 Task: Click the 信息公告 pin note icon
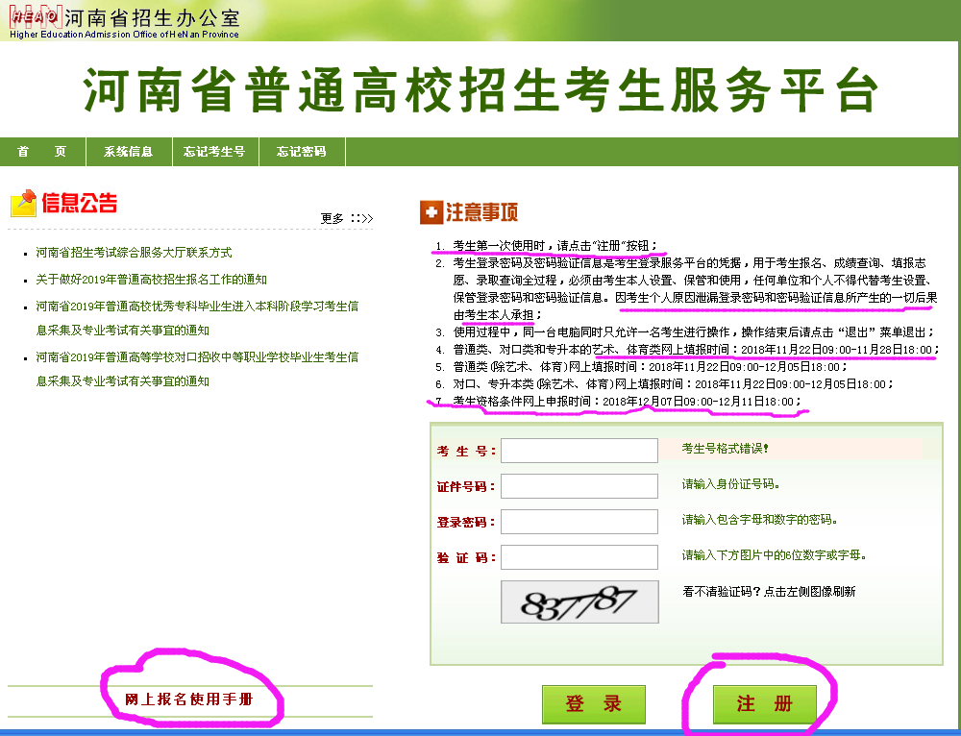click(23, 203)
